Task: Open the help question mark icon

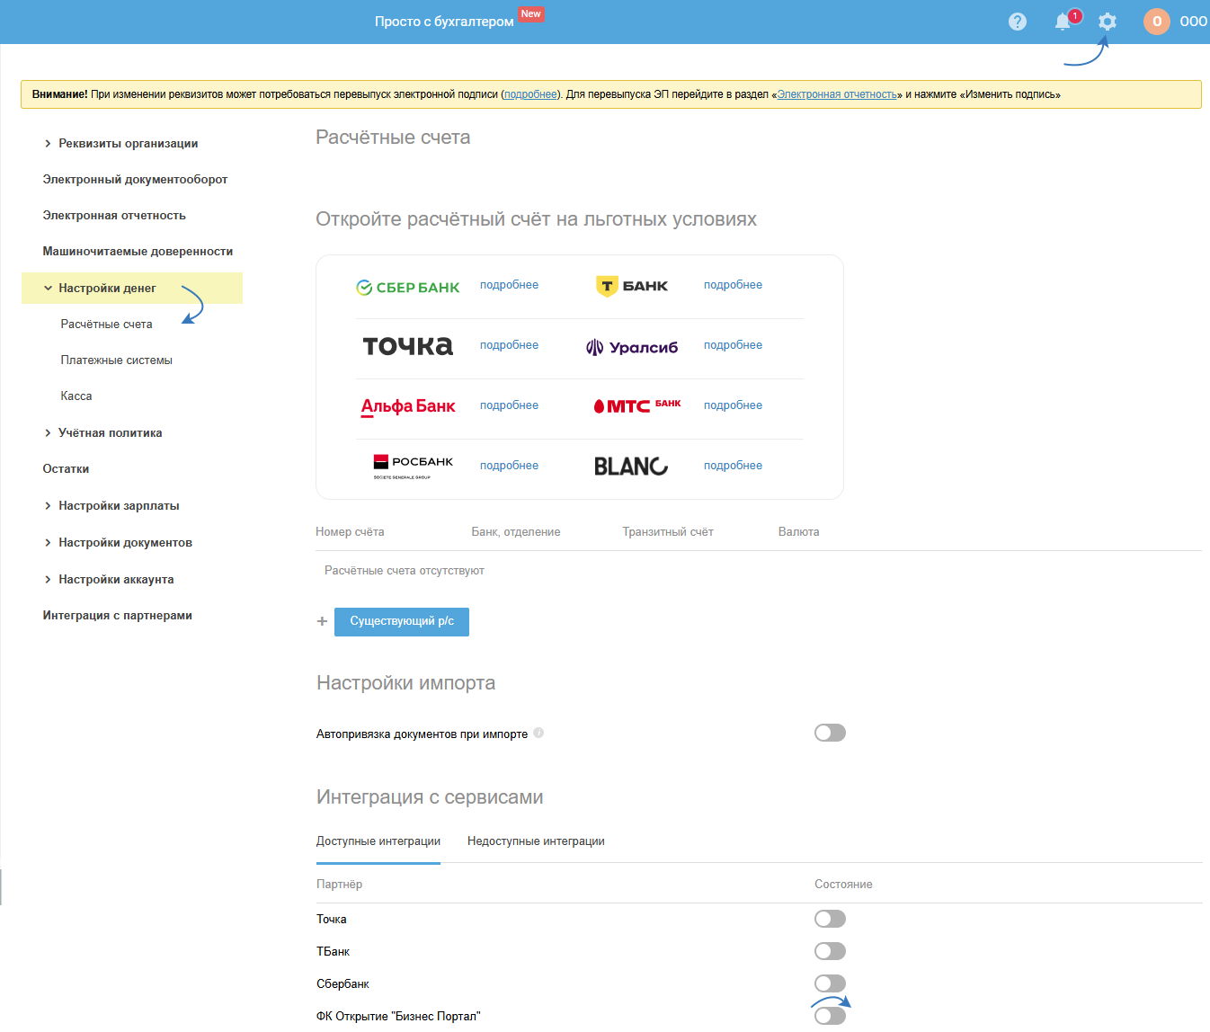Action: [1018, 22]
